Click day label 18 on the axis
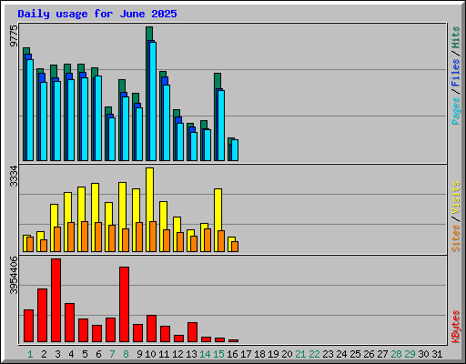This screenshot has width=466, height=364. [259, 354]
